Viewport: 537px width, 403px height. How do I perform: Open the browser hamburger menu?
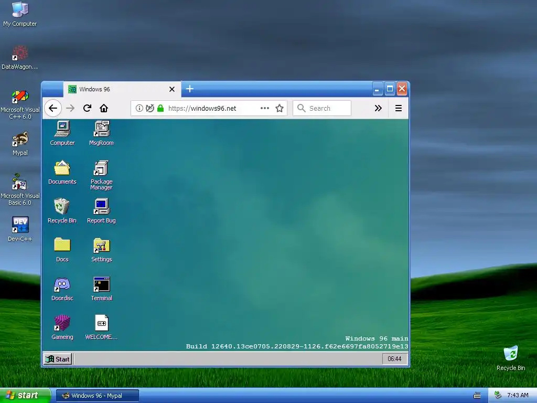coord(399,108)
